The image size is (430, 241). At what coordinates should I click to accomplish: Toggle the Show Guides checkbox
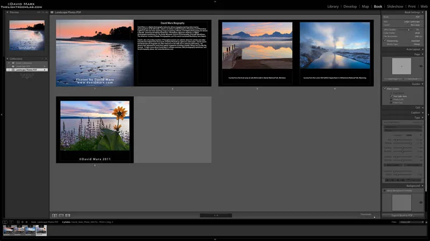[385, 88]
